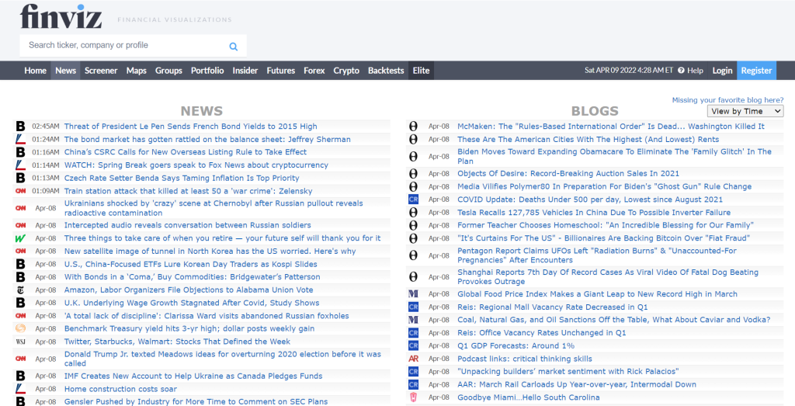Click WSJ icon beside Twitter, Starbucks, Walmart story
This screenshot has width=795, height=406.
click(20, 342)
